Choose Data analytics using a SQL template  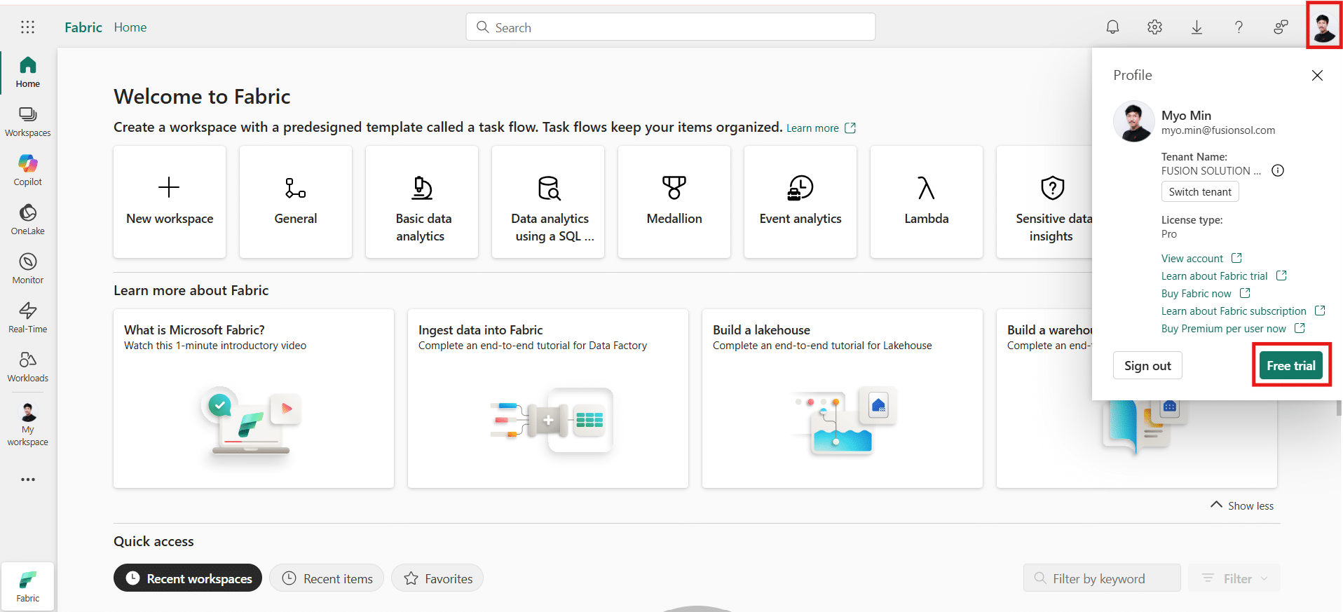click(x=548, y=202)
